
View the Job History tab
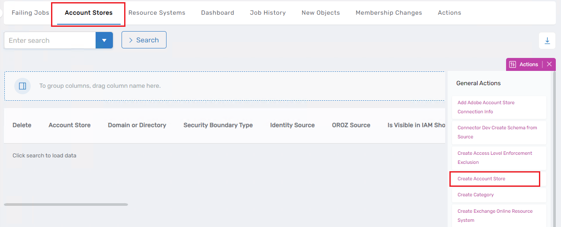pyautogui.click(x=268, y=13)
